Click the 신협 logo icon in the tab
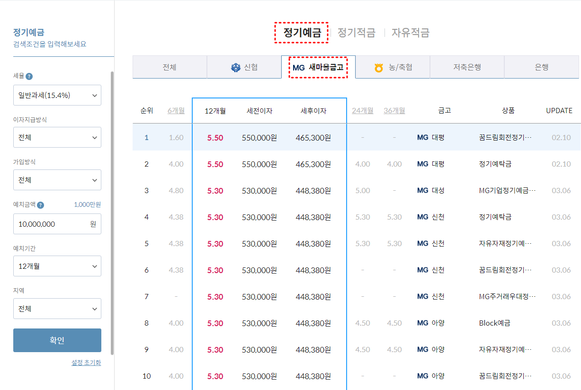The width and height of the screenshot is (581, 390). point(236,68)
